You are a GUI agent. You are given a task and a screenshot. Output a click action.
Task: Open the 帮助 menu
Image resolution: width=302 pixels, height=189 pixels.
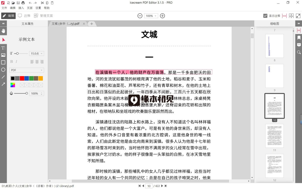click(47, 8)
